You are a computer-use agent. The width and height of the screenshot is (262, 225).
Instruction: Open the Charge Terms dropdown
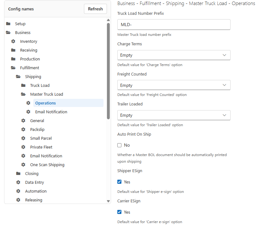coord(174,55)
